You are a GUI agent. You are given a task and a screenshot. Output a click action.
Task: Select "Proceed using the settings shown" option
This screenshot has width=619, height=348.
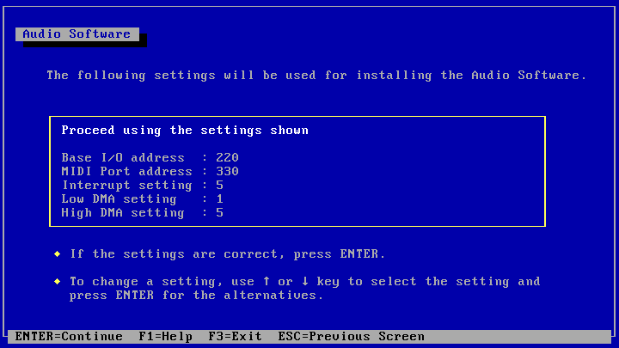(185, 131)
